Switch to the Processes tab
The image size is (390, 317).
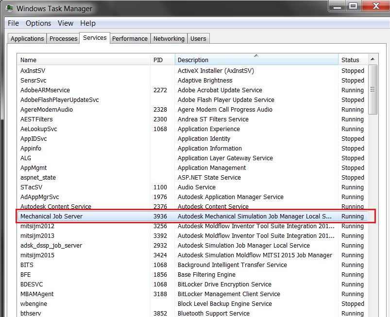(63, 38)
